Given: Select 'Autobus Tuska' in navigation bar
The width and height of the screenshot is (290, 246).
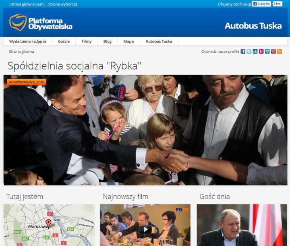Looking at the screenshot, I should pyautogui.click(x=159, y=41).
